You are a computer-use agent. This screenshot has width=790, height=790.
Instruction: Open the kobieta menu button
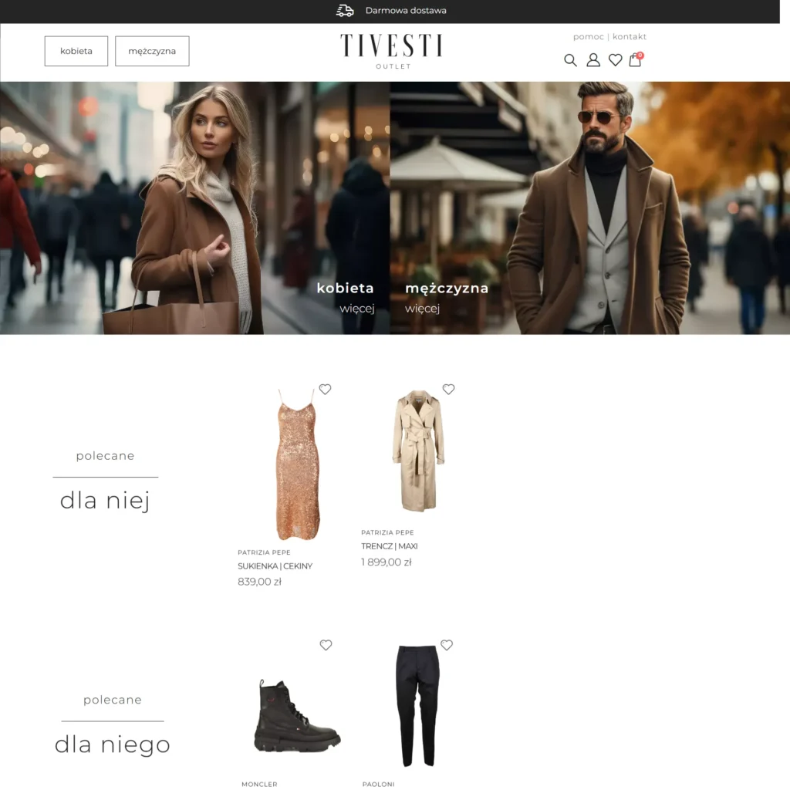tap(76, 51)
